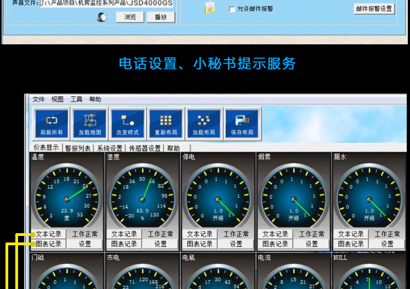
Task: Click 文本记录 under the 漏水 gauge
Action: coord(351,234)
